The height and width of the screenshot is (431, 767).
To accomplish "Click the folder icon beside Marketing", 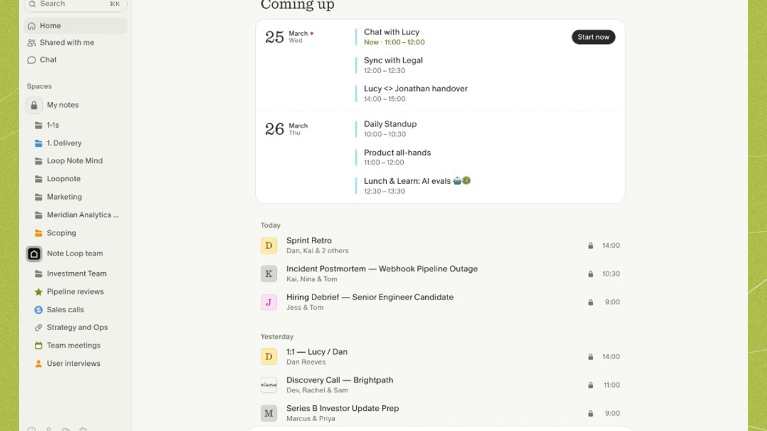I will pyautogui.click(x=38, y=197).
